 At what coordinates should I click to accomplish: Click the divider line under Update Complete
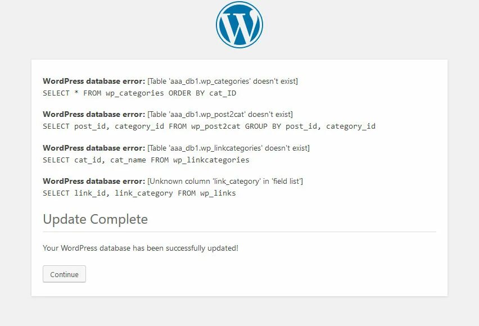tap(239, 232)
